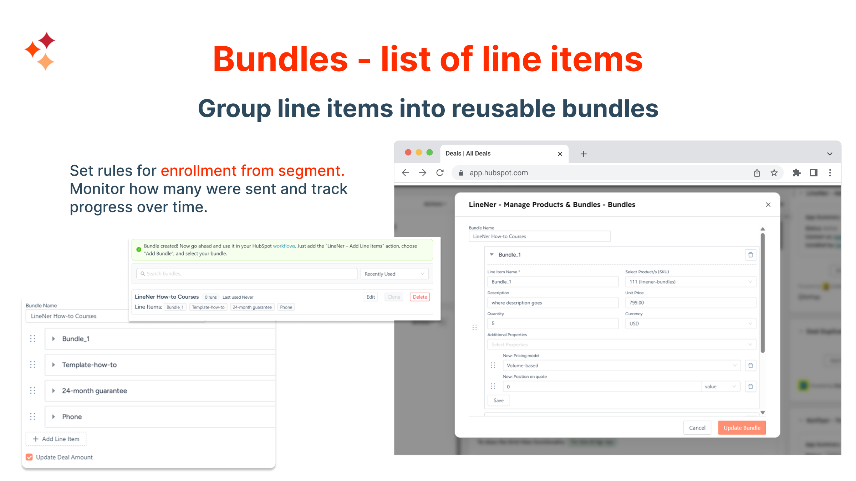Click the Cancel button in dialog

click(x=697, y=428)
